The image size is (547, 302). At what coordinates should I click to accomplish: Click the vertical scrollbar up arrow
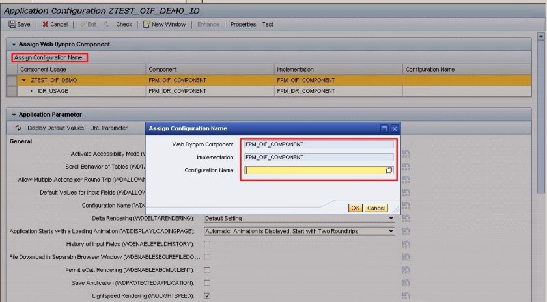click(x=540, y=36)
